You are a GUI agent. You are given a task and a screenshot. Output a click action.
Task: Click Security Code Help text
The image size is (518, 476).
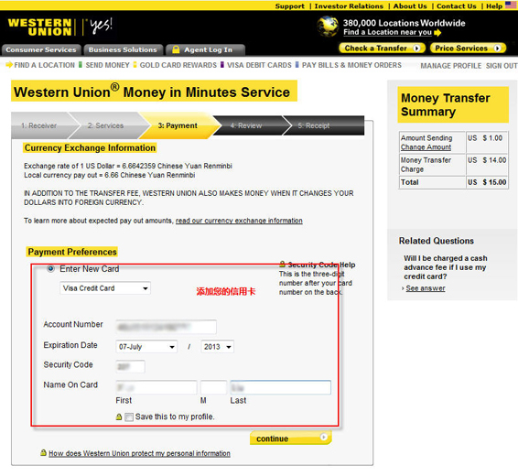[321, 265]
